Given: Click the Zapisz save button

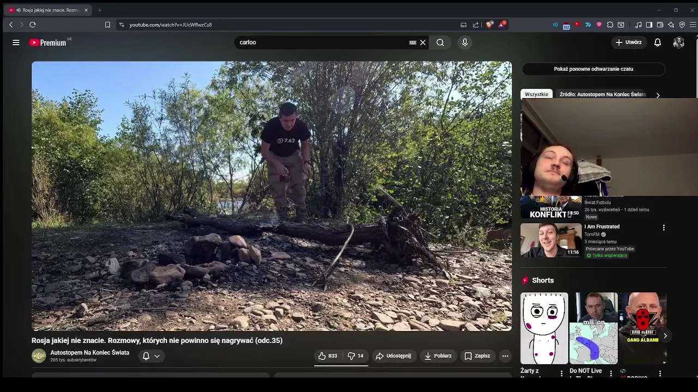Looking at the screenshot, I should click(x=477, y=356).
